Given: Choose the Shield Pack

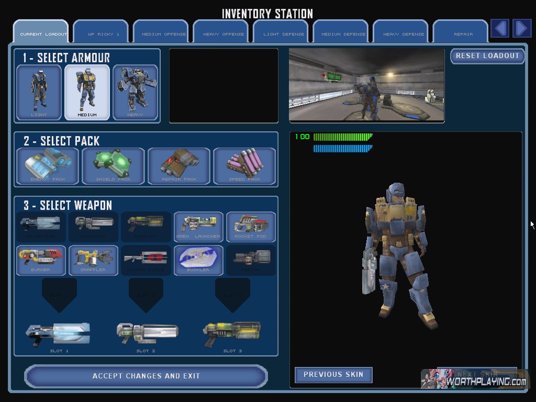Looking at the screenshot, I should (113, 166).
